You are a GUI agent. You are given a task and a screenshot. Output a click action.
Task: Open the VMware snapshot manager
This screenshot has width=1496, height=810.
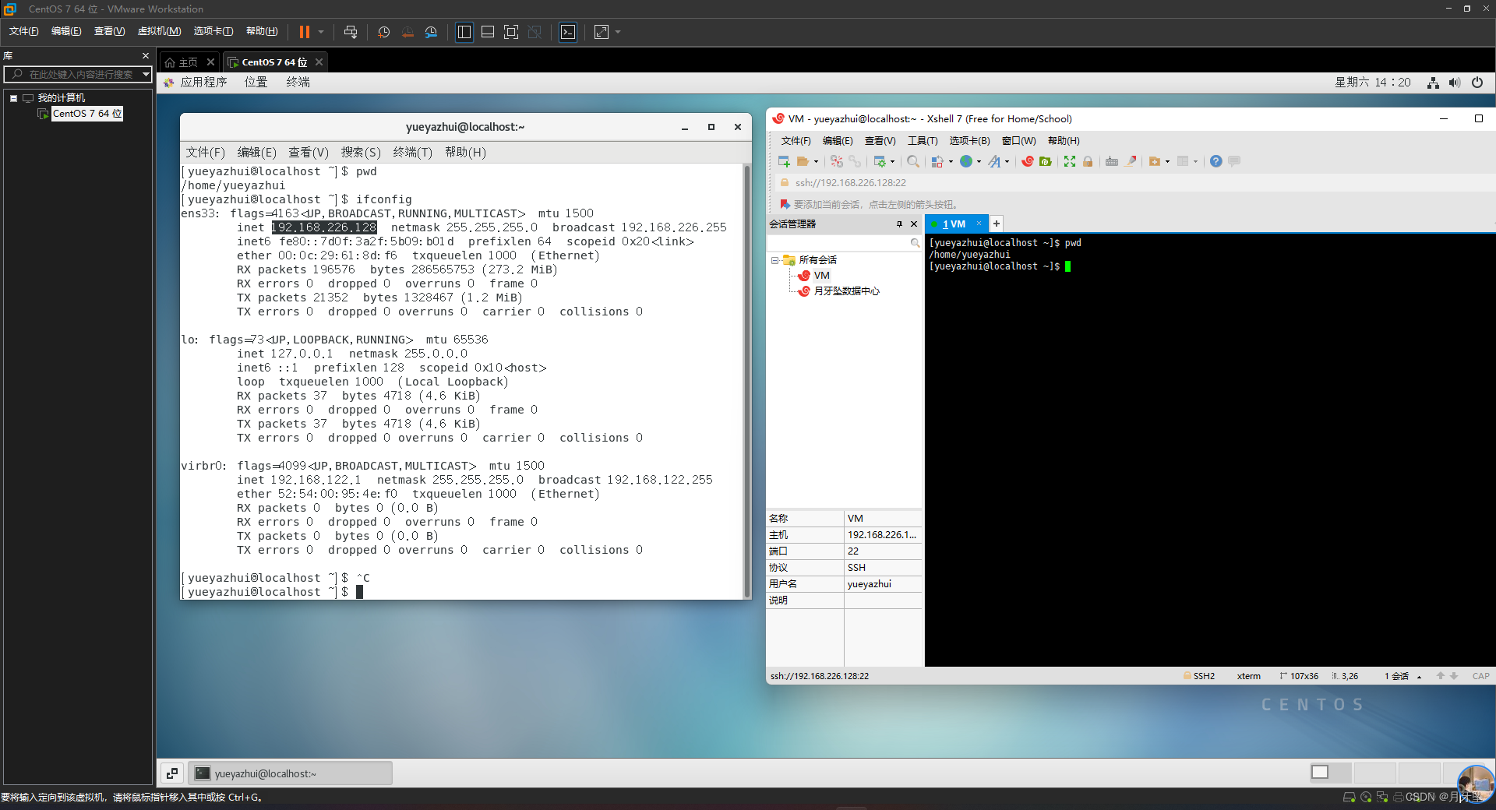pyautogui.click(x=431, y=32)
